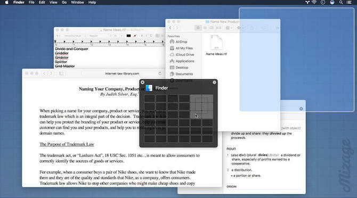Switch Finder to Cover Flow view
Screen dimensions: 357x198
[x=218, y=28]
